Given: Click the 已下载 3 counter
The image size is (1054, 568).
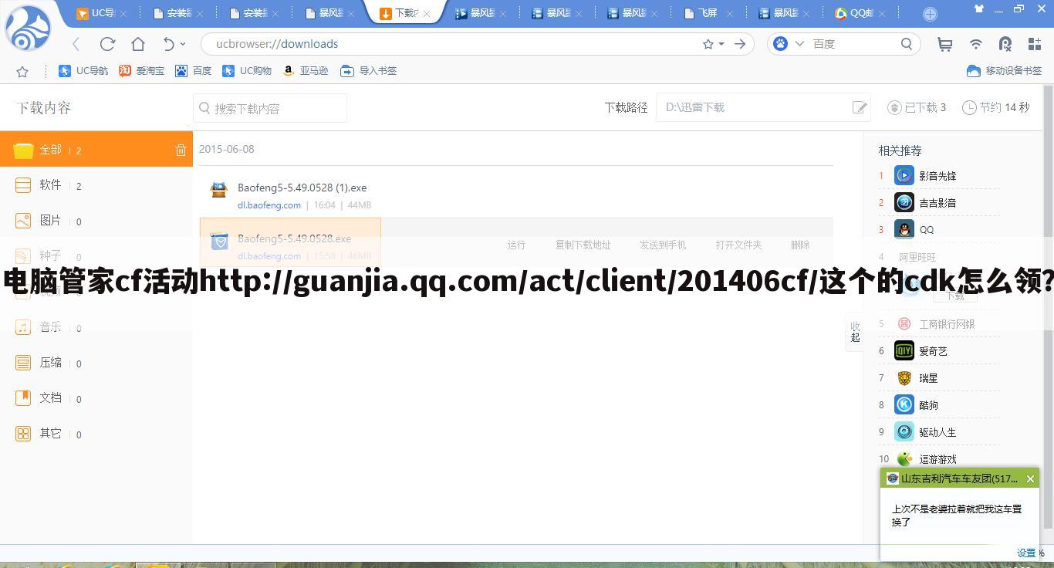Looking at the screenshot, I should pos(917,107).
